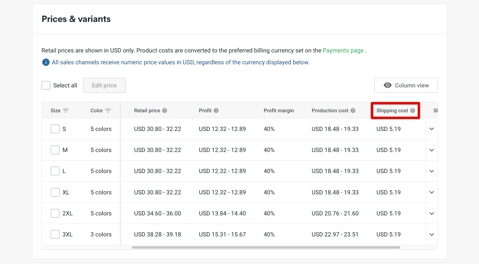The height and width of the screenshot is (264, 479).
Task: Click the Profit help question icon
Action: click(x=216, y=111)
